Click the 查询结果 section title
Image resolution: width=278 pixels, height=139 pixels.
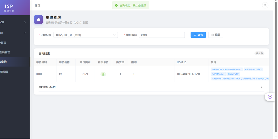click(44, 54)
